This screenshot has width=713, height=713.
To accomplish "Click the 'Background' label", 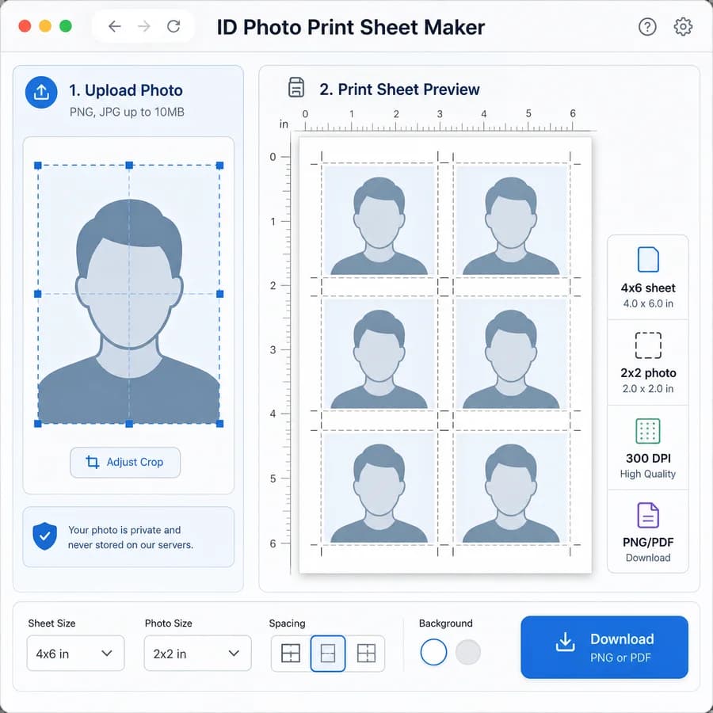I will point(445,623).
